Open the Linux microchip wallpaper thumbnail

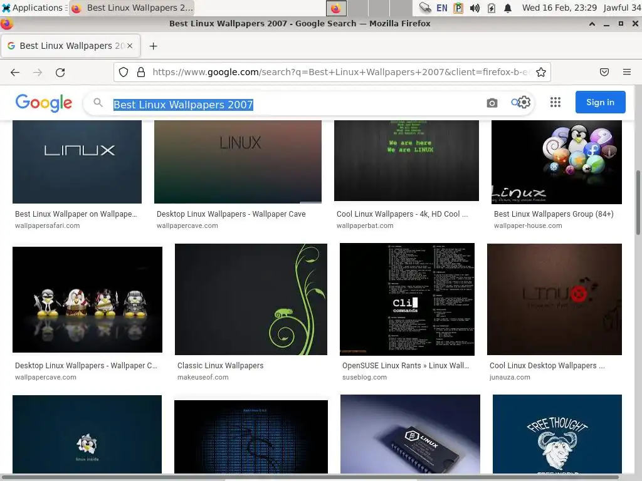410,434
